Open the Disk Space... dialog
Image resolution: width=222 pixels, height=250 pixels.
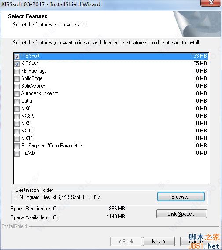(181, 213)
